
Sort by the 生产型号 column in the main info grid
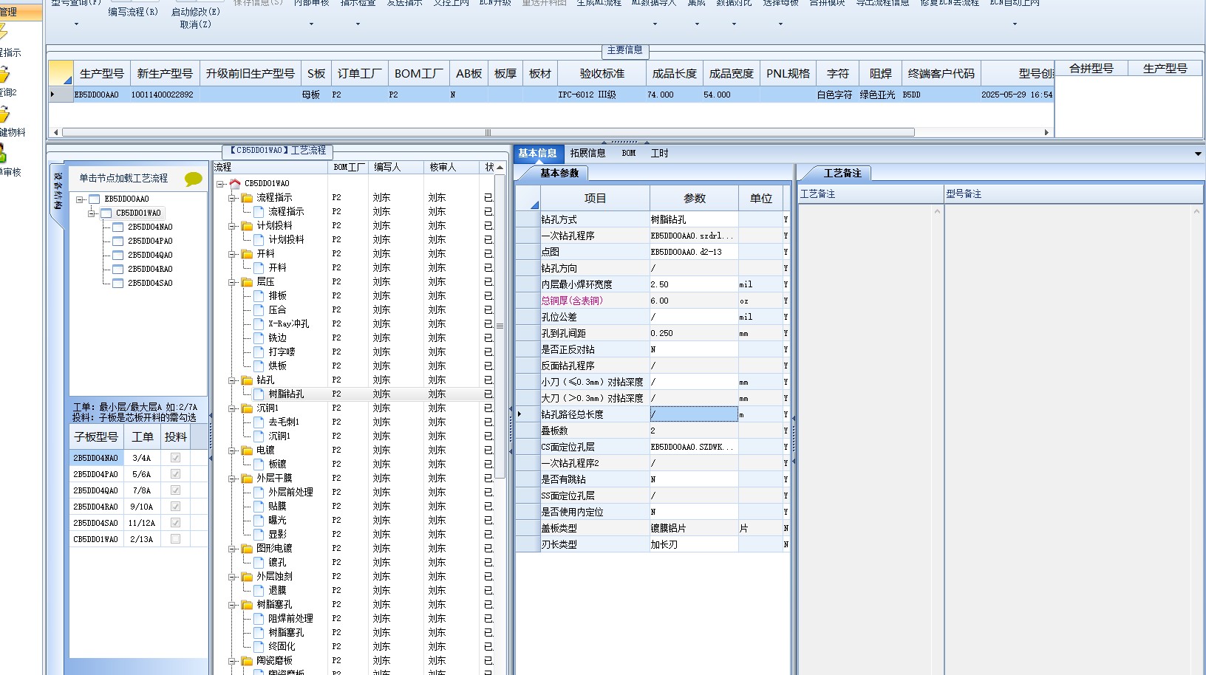coord(102,74)
